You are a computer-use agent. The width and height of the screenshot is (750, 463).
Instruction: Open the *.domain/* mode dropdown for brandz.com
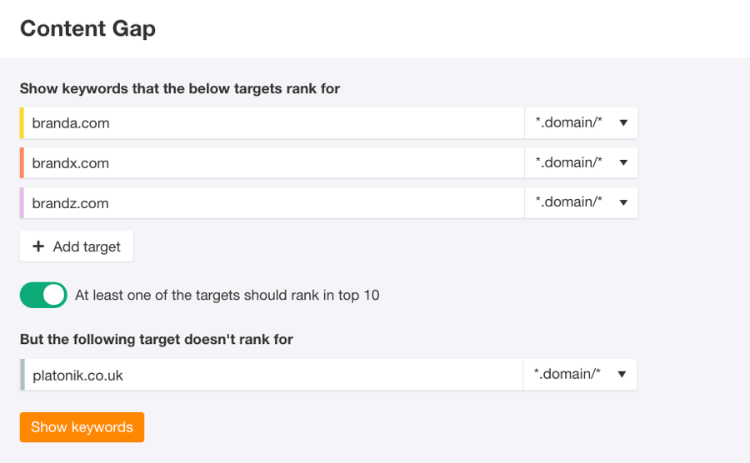tap(580, 203)
